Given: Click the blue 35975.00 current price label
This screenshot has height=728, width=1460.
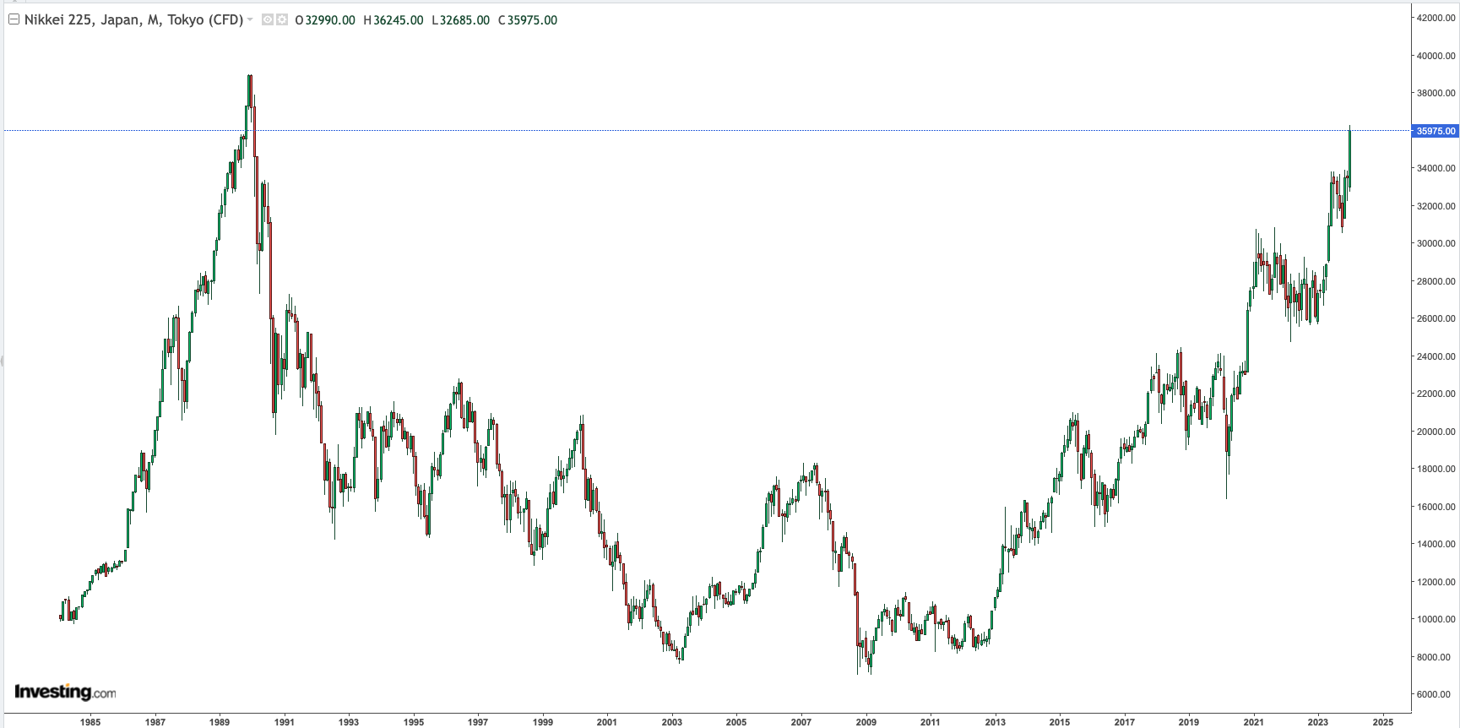Looking at the screenshot, I should pos(1435,131).
